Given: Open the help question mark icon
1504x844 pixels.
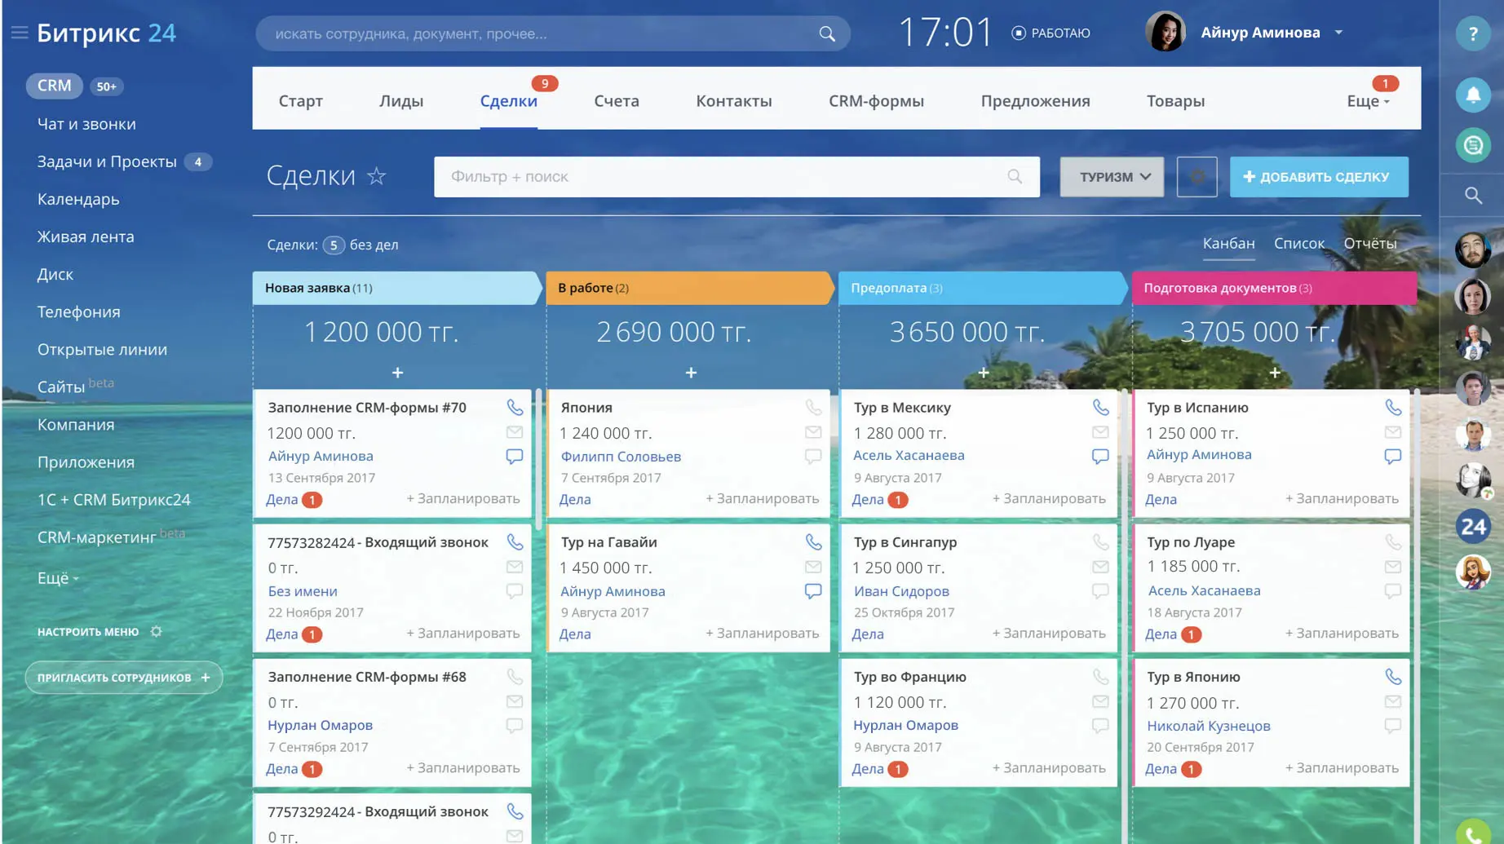Looking at the screenshot, I should [1473, 33].
